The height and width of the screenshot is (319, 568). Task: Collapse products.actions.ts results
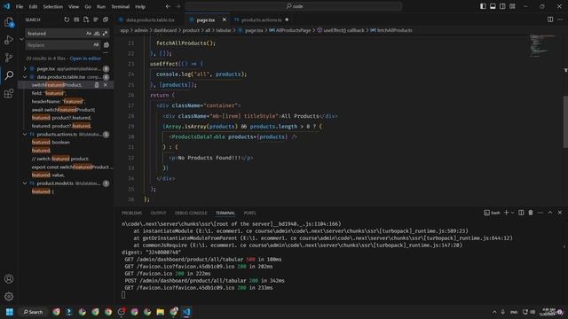[25, 134]
